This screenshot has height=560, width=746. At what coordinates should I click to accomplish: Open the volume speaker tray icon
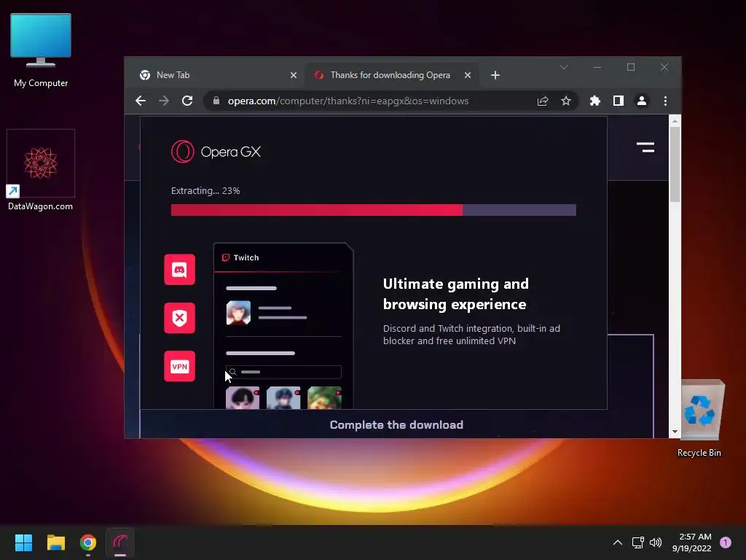coord(656,542)
